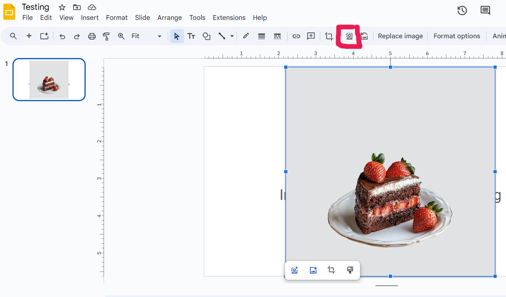This screenshot has width=506, height=297.
Task: Redo the last action
Action: coord(77,36)
